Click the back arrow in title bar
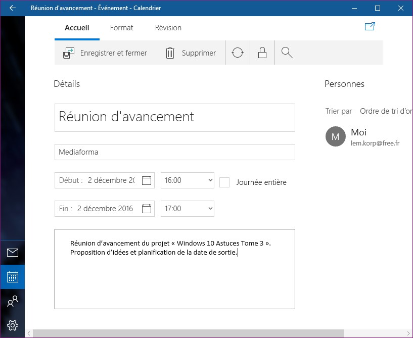Screen dimensions: 413x338 pyautogui.click(x=13, y=8)
